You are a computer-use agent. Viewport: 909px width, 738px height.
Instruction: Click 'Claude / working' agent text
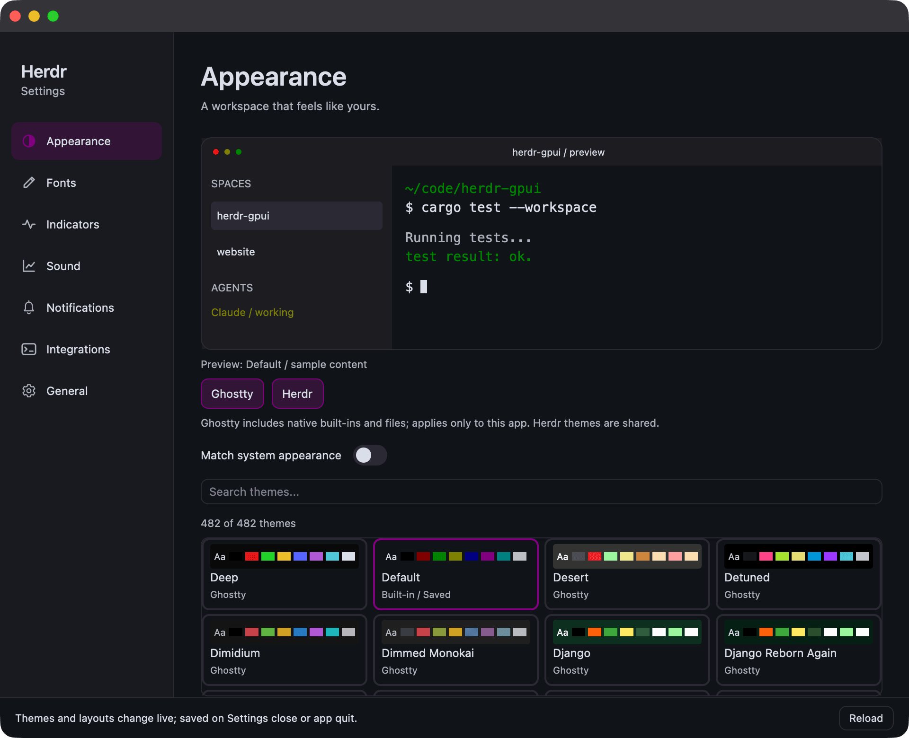(x=252, y=312)
